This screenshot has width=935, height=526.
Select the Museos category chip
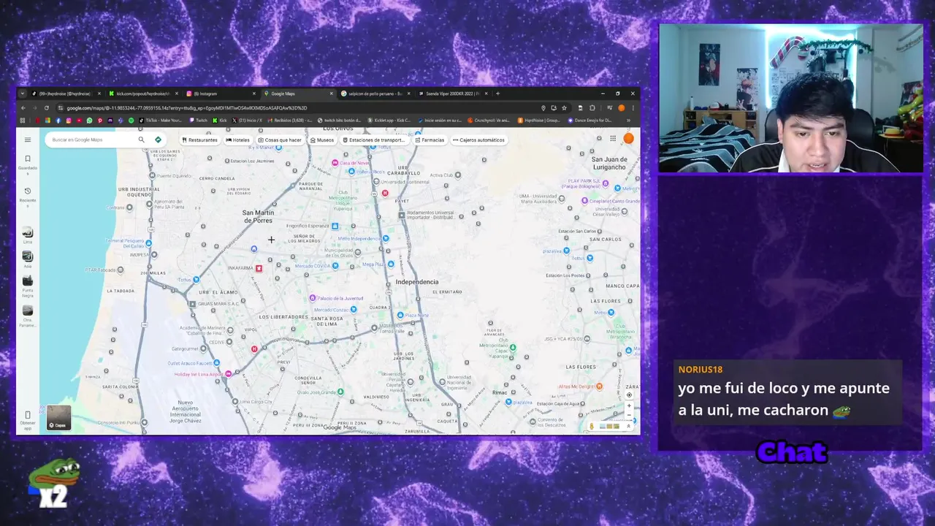point(322,140)
